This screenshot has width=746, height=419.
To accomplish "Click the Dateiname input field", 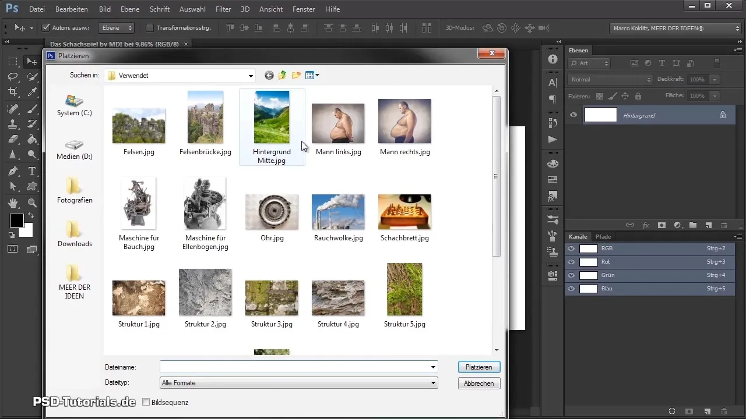I will coord(294,367).
